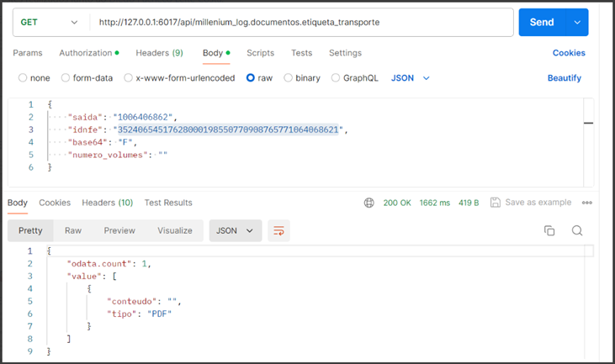Viewport: 615px width, 364px height.
Task: Search the response using magnifier icon
Action: (x=577, y=230)
